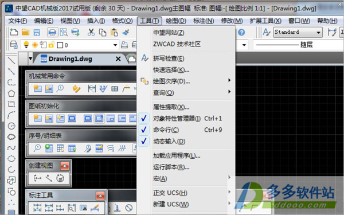Click the Save floppy disk icon
The width and height of the screenshot is (344, 215).
tap(37, 33)
